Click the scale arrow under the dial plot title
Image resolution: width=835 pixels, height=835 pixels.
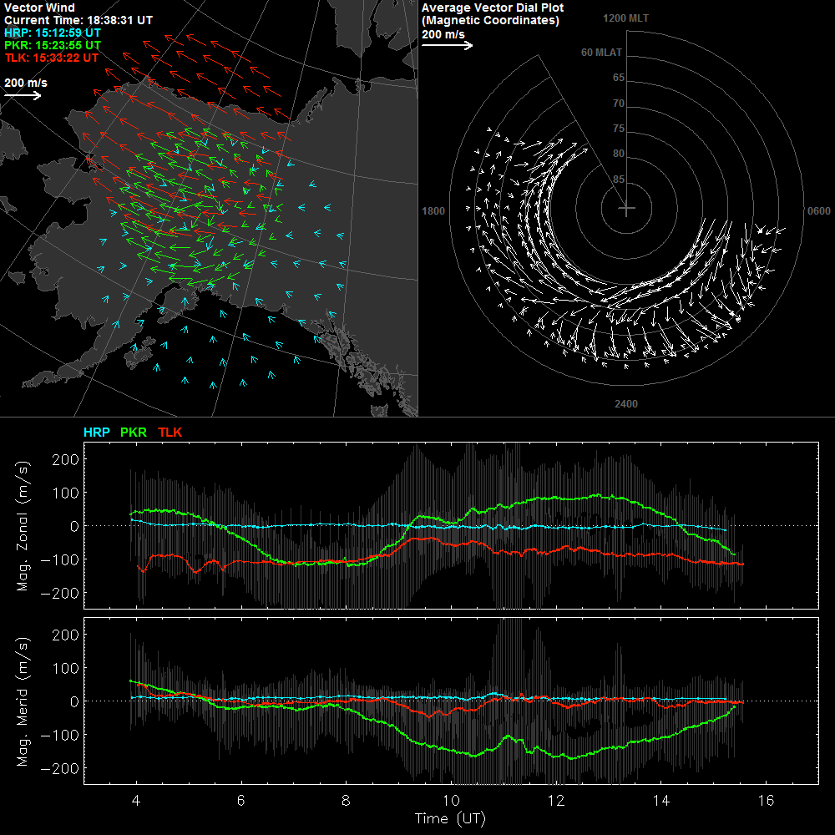[x=447, y=46]
